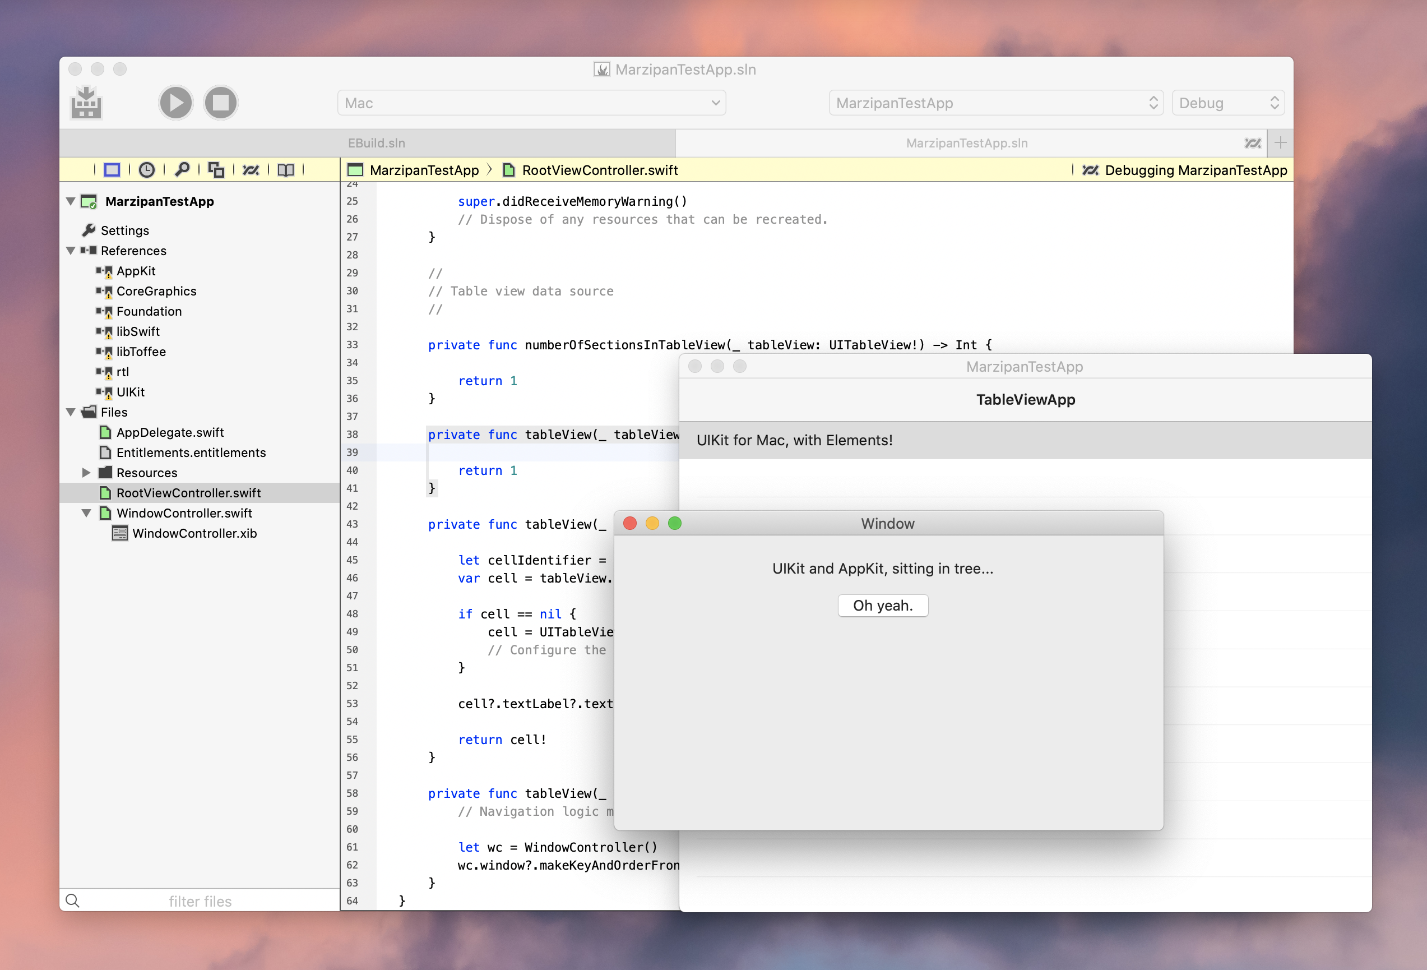Open the search magnifier in sidebar toolbar

[x=182, y=169]
